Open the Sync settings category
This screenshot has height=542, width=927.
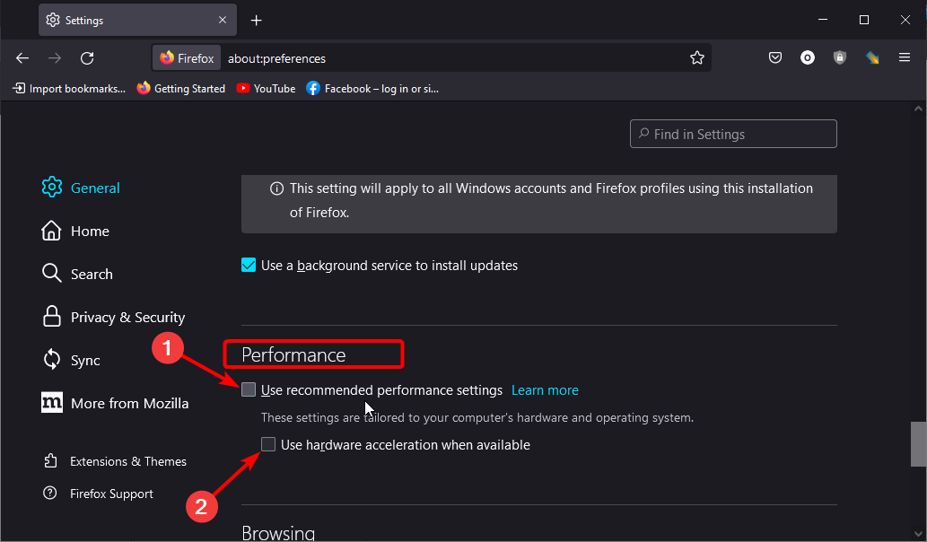tap(85, 361)
